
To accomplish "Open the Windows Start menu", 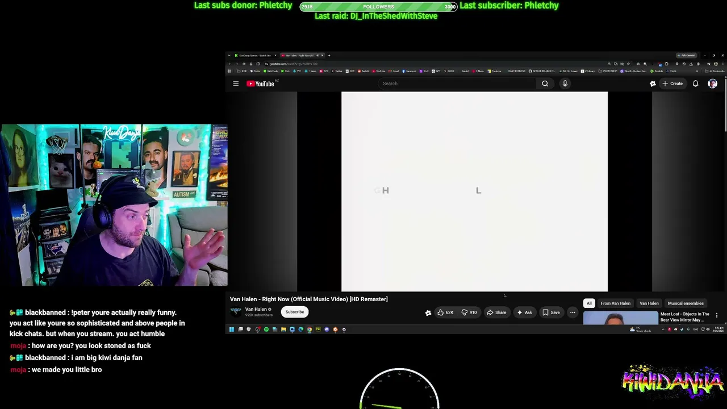I will [231, 329].
